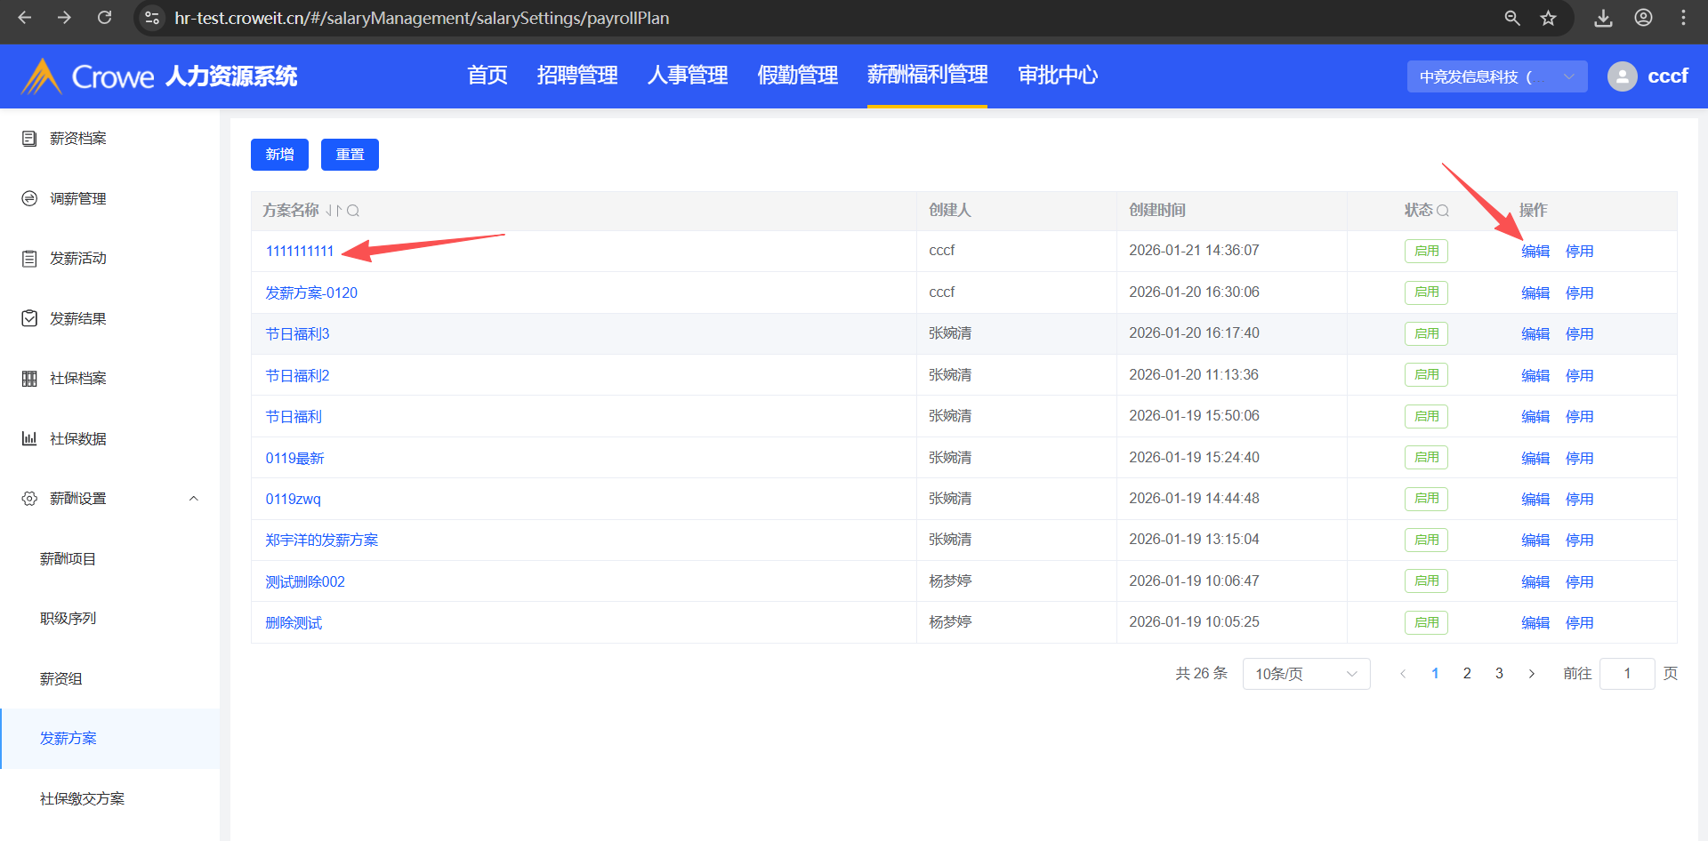The width and height of the screenshot is (1708, 841).
Task: Click the sort icon beside 方案名称 header
Action: [x=334, y=211]
